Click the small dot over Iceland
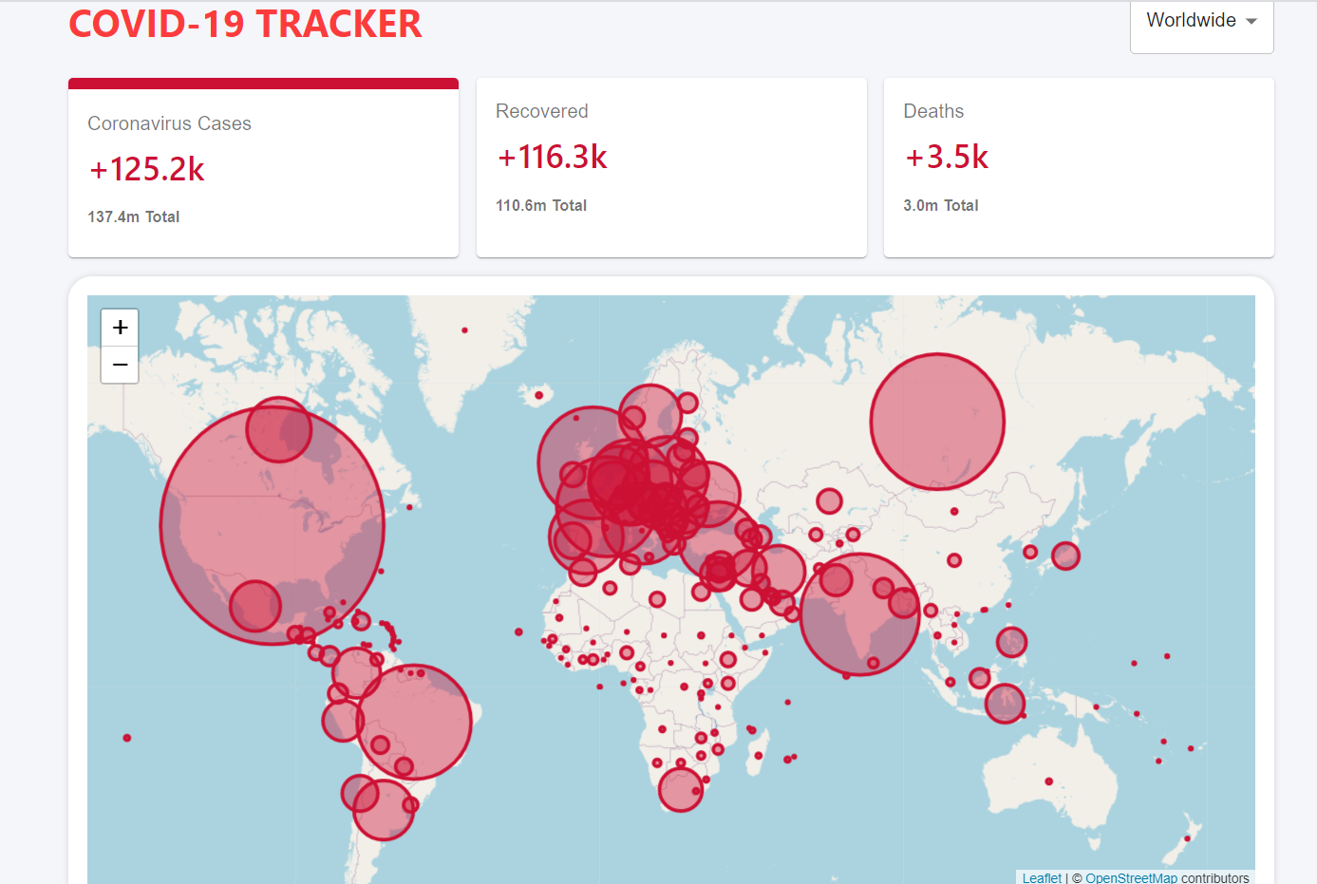The width and height of the screenshot is (1317, 884). (x=539, y=395)
